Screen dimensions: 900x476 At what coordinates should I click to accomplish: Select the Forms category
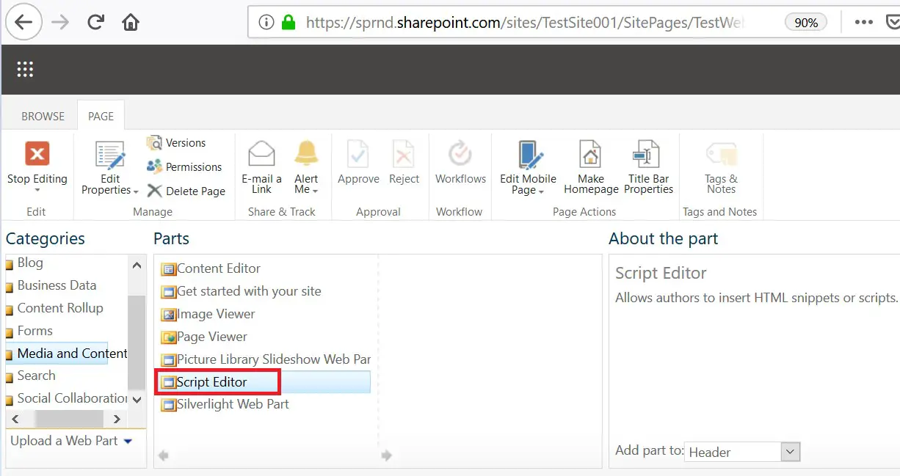(x=35, y=331)
